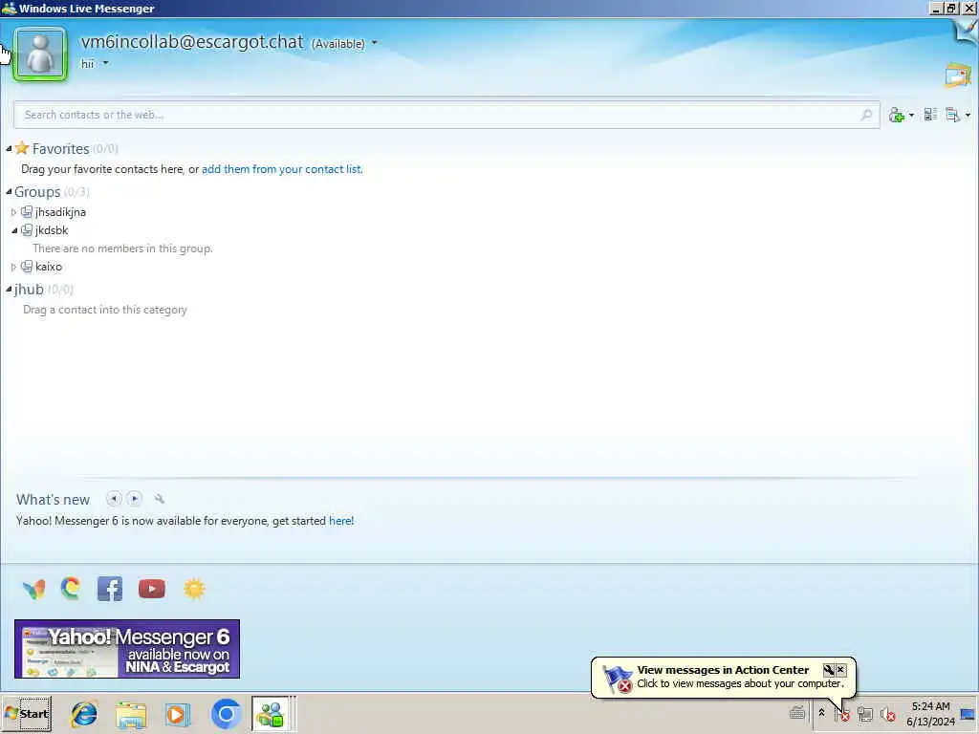Screen dimensions: 979x734
Task: Open the YouTube icon
Action: pos(152,589)
